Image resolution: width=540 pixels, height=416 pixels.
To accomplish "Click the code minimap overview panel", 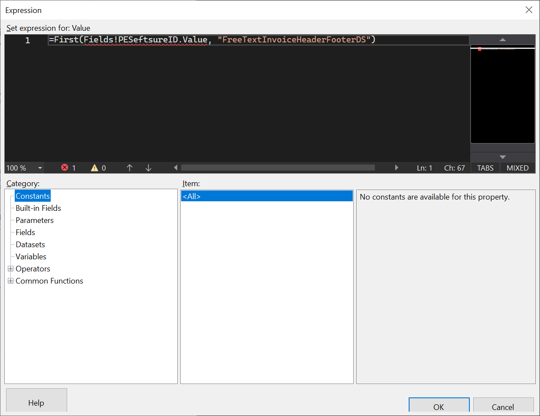I will click(503, 94).
